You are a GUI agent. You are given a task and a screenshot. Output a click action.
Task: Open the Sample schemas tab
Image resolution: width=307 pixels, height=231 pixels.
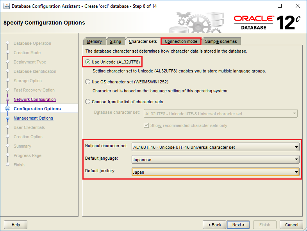(x=221, y=41)
